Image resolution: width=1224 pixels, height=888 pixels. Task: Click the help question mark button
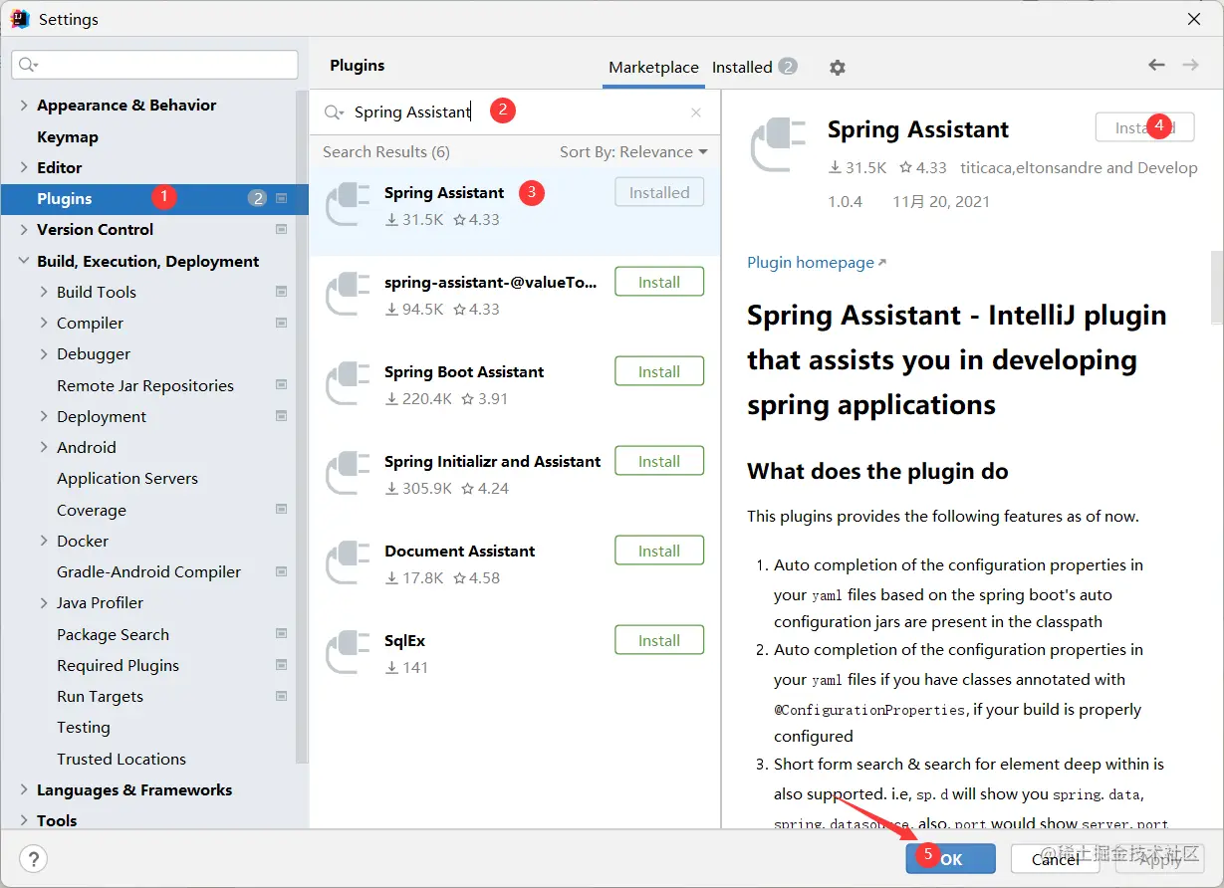coord(34,859)
